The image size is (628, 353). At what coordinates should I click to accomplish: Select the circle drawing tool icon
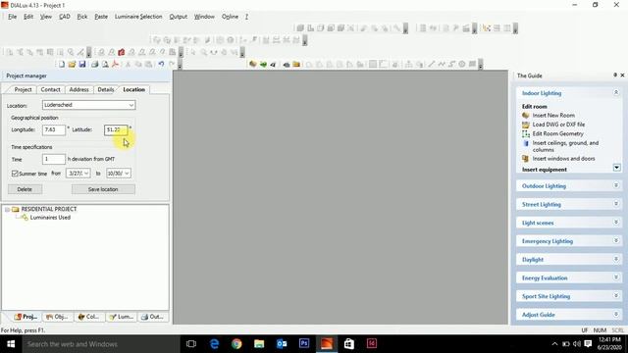[x=462, y=64]
